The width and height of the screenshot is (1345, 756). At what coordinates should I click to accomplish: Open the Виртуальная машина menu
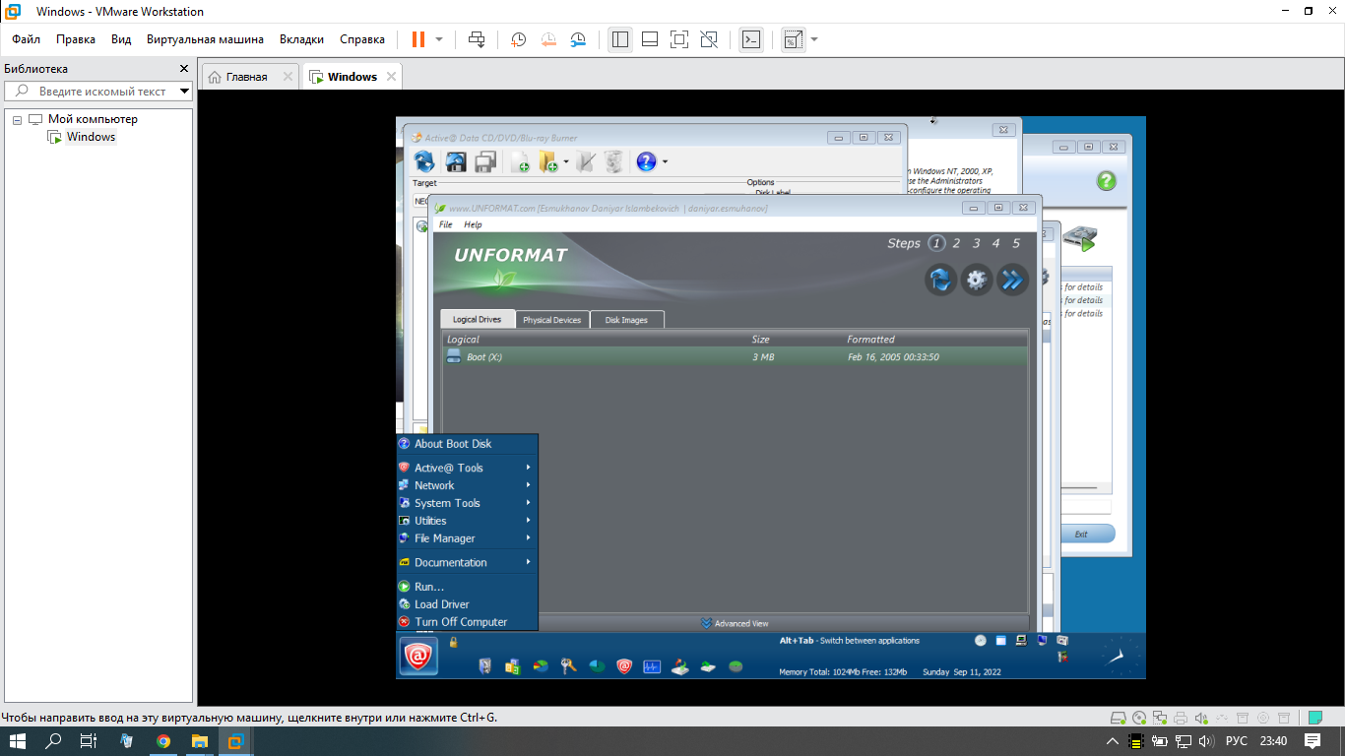(205, 39)
